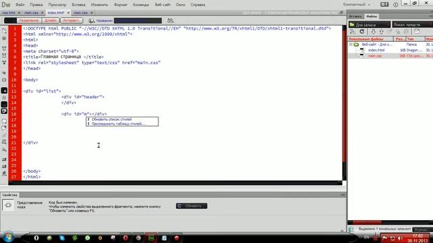Open the Справка menu
The width and height of the screenshot is (433, 243).
198,5
